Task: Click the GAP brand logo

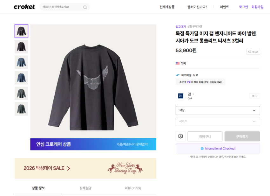Action: pos(180,96)
